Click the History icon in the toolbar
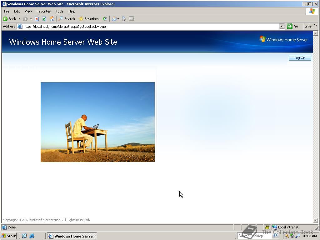This screenshot has height=240, width=320. 105,19
